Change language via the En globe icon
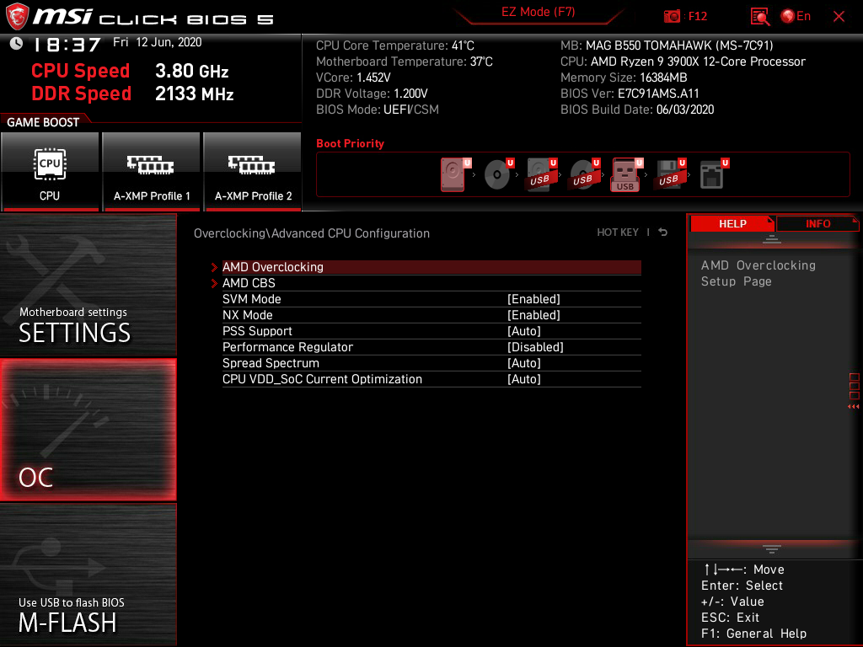Image resolution: width=863 pixels, height=647 pixels. 796,17
